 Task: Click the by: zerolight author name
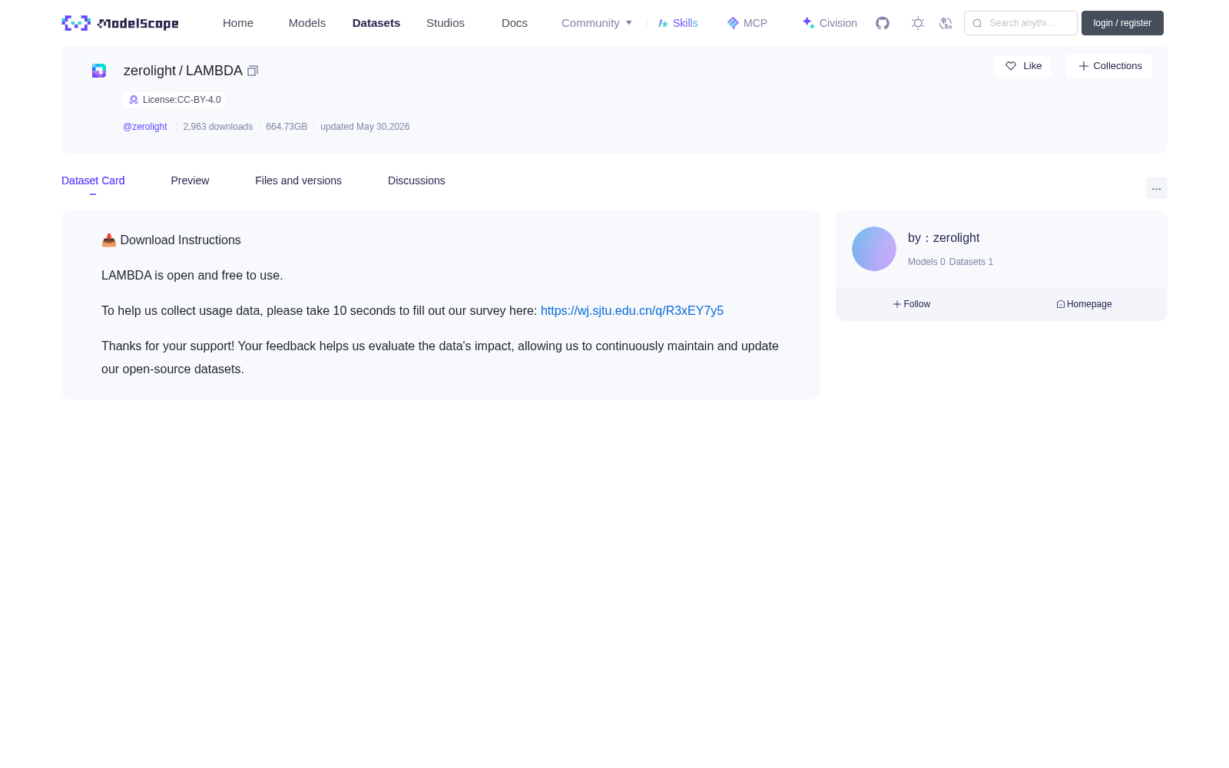click(x=943, y=238)
